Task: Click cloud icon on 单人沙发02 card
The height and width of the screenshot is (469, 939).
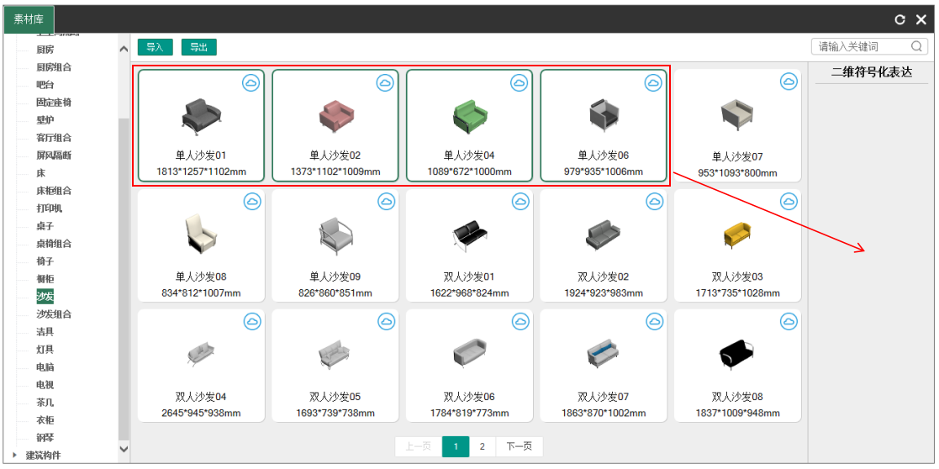Action: click(386, 83)
